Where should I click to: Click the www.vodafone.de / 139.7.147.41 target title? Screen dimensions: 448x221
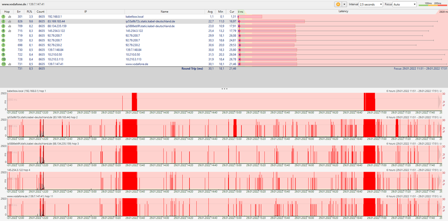[23, 4]
